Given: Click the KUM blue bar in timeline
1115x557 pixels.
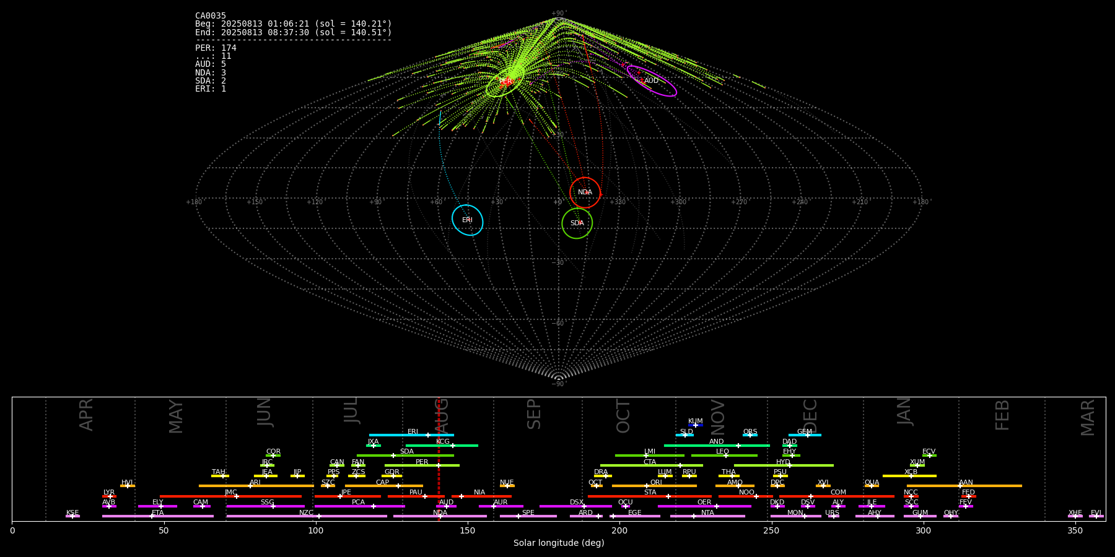Looking at the screenshot, I should 696,425.
